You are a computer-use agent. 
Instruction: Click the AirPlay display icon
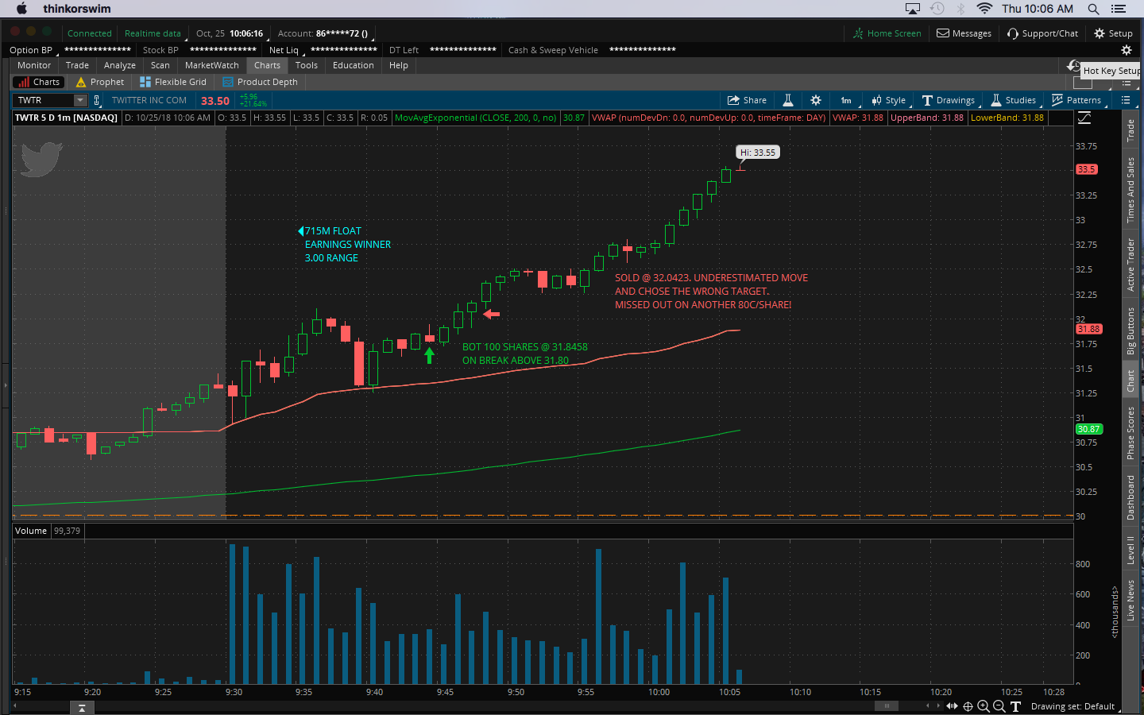[x=913, y=9]
